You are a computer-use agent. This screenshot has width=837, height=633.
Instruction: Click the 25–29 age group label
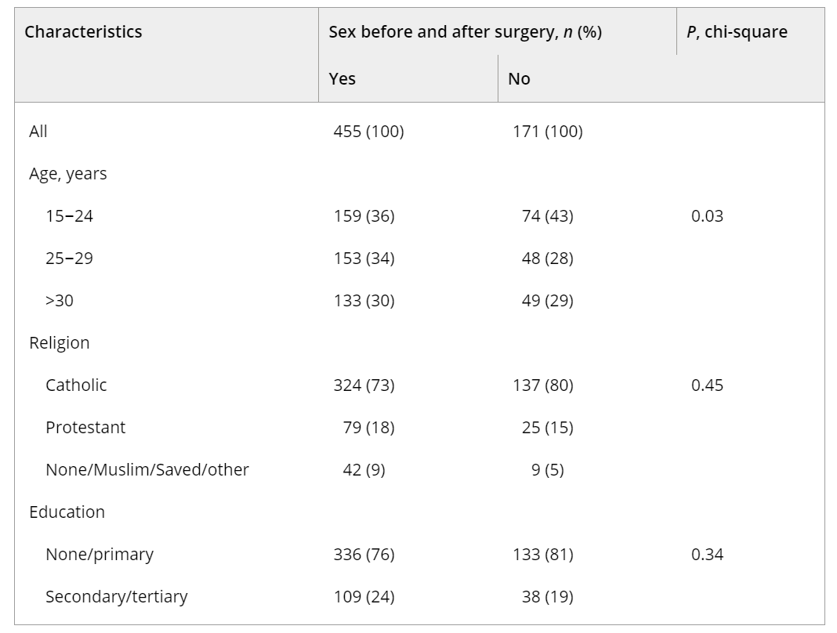(69, 259)
